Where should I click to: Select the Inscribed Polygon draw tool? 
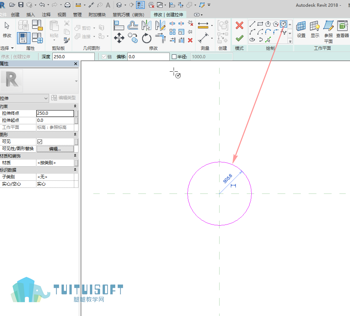268,24
